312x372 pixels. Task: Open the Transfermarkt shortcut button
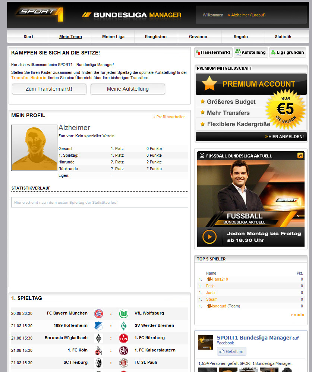(x=213, y=53)
